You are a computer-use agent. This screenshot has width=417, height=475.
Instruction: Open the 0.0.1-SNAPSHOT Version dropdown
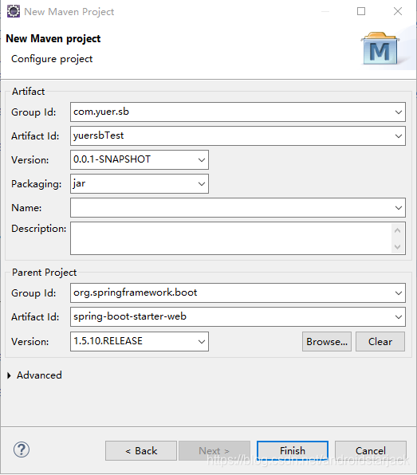click(x=201, y=160)
